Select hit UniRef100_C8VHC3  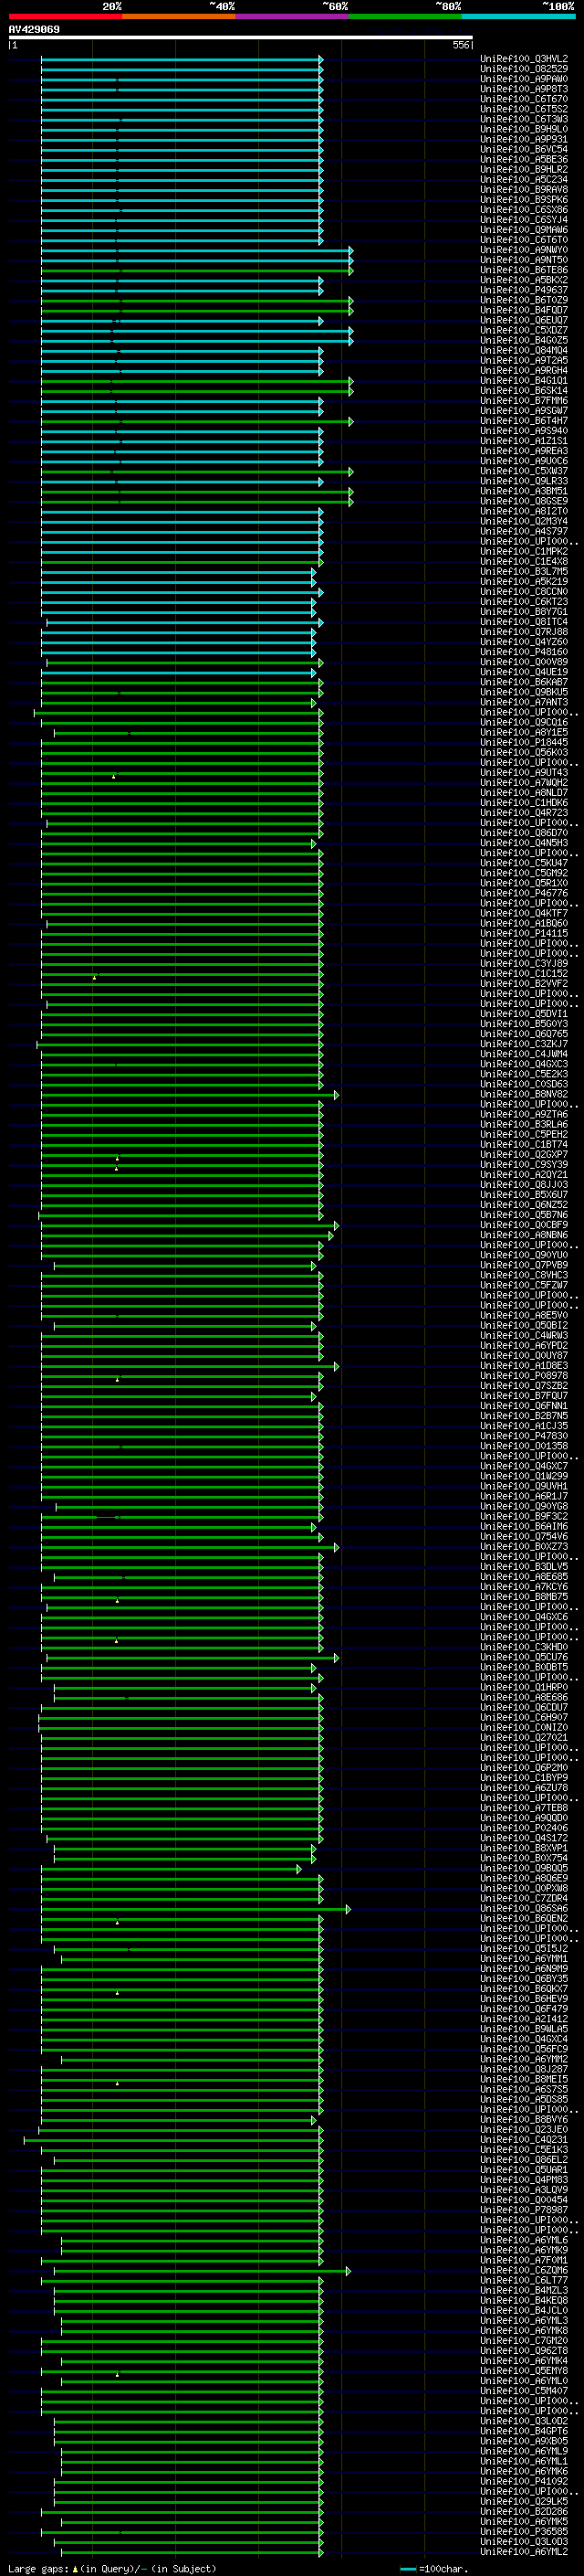pos(524,1275)
